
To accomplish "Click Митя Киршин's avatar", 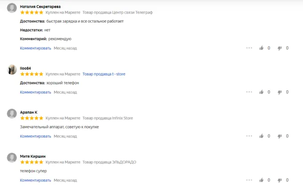I will [x=12, y=158].
